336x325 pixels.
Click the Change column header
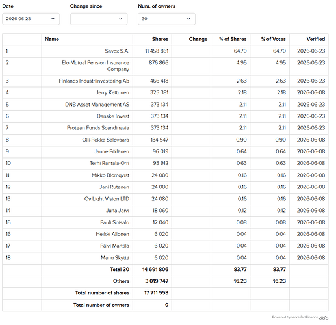[198, 39]
